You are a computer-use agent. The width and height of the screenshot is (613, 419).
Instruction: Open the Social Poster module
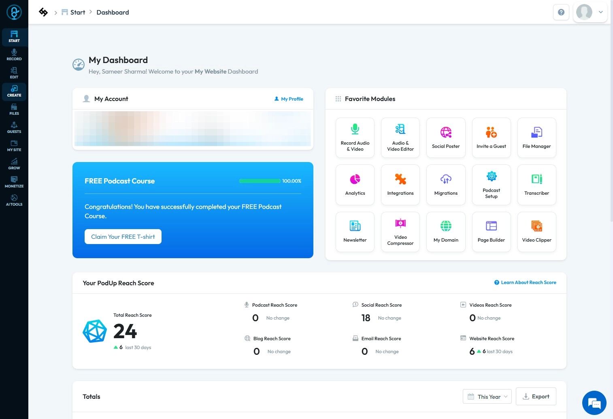[446, 138]
